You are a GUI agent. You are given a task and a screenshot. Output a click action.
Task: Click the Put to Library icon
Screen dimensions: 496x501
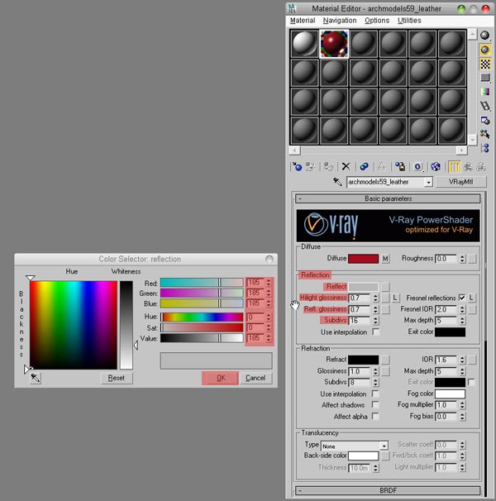coord(400,166)
